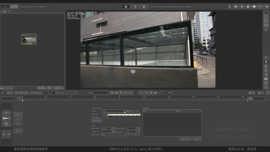Open the project list view icon
The width and height of the screenshot is (270, 152).
[x=14, y=7]
